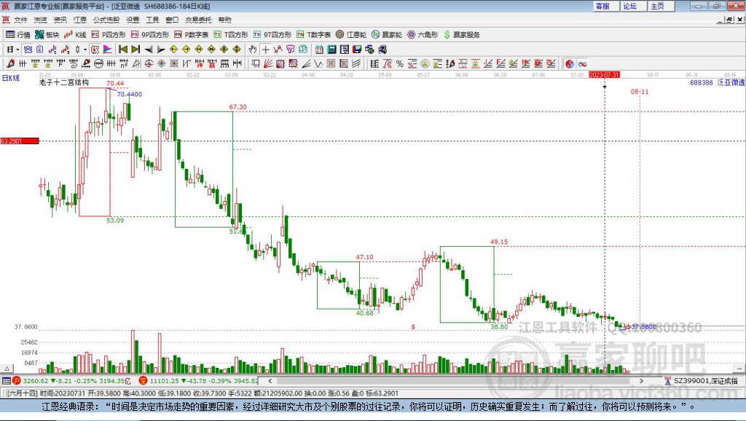The image size is (746, 421).
Task: Open the 资讯 menu
Action: click(60, 20)
